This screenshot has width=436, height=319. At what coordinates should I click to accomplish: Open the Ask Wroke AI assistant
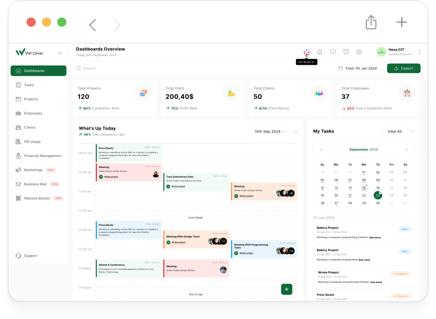click(x=306, y=52)
